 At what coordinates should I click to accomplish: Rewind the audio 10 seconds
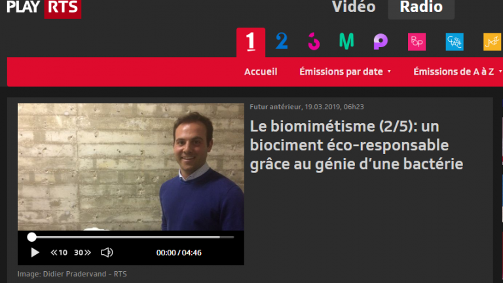[59, 252]
